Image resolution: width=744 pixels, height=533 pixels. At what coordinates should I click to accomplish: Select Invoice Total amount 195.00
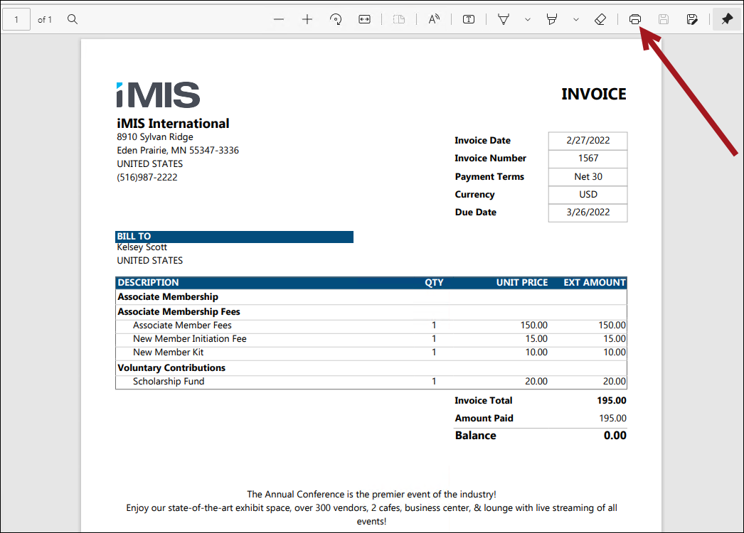click(612, 400)
